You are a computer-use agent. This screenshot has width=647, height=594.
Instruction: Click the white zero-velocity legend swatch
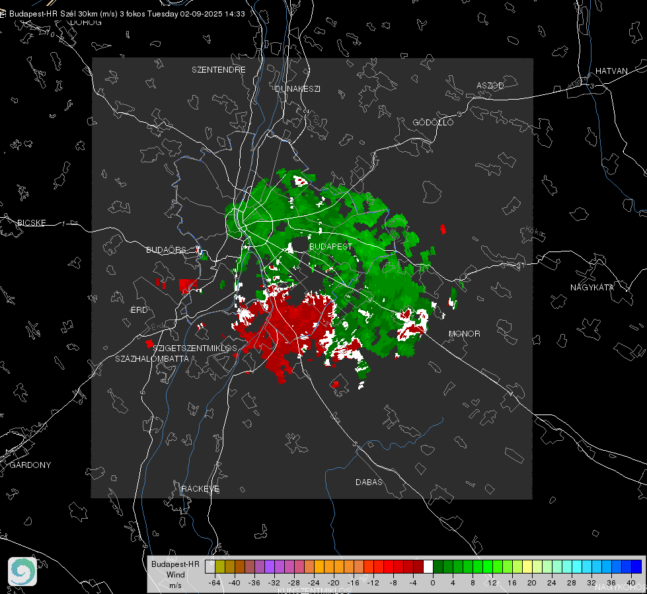[428, 567]
